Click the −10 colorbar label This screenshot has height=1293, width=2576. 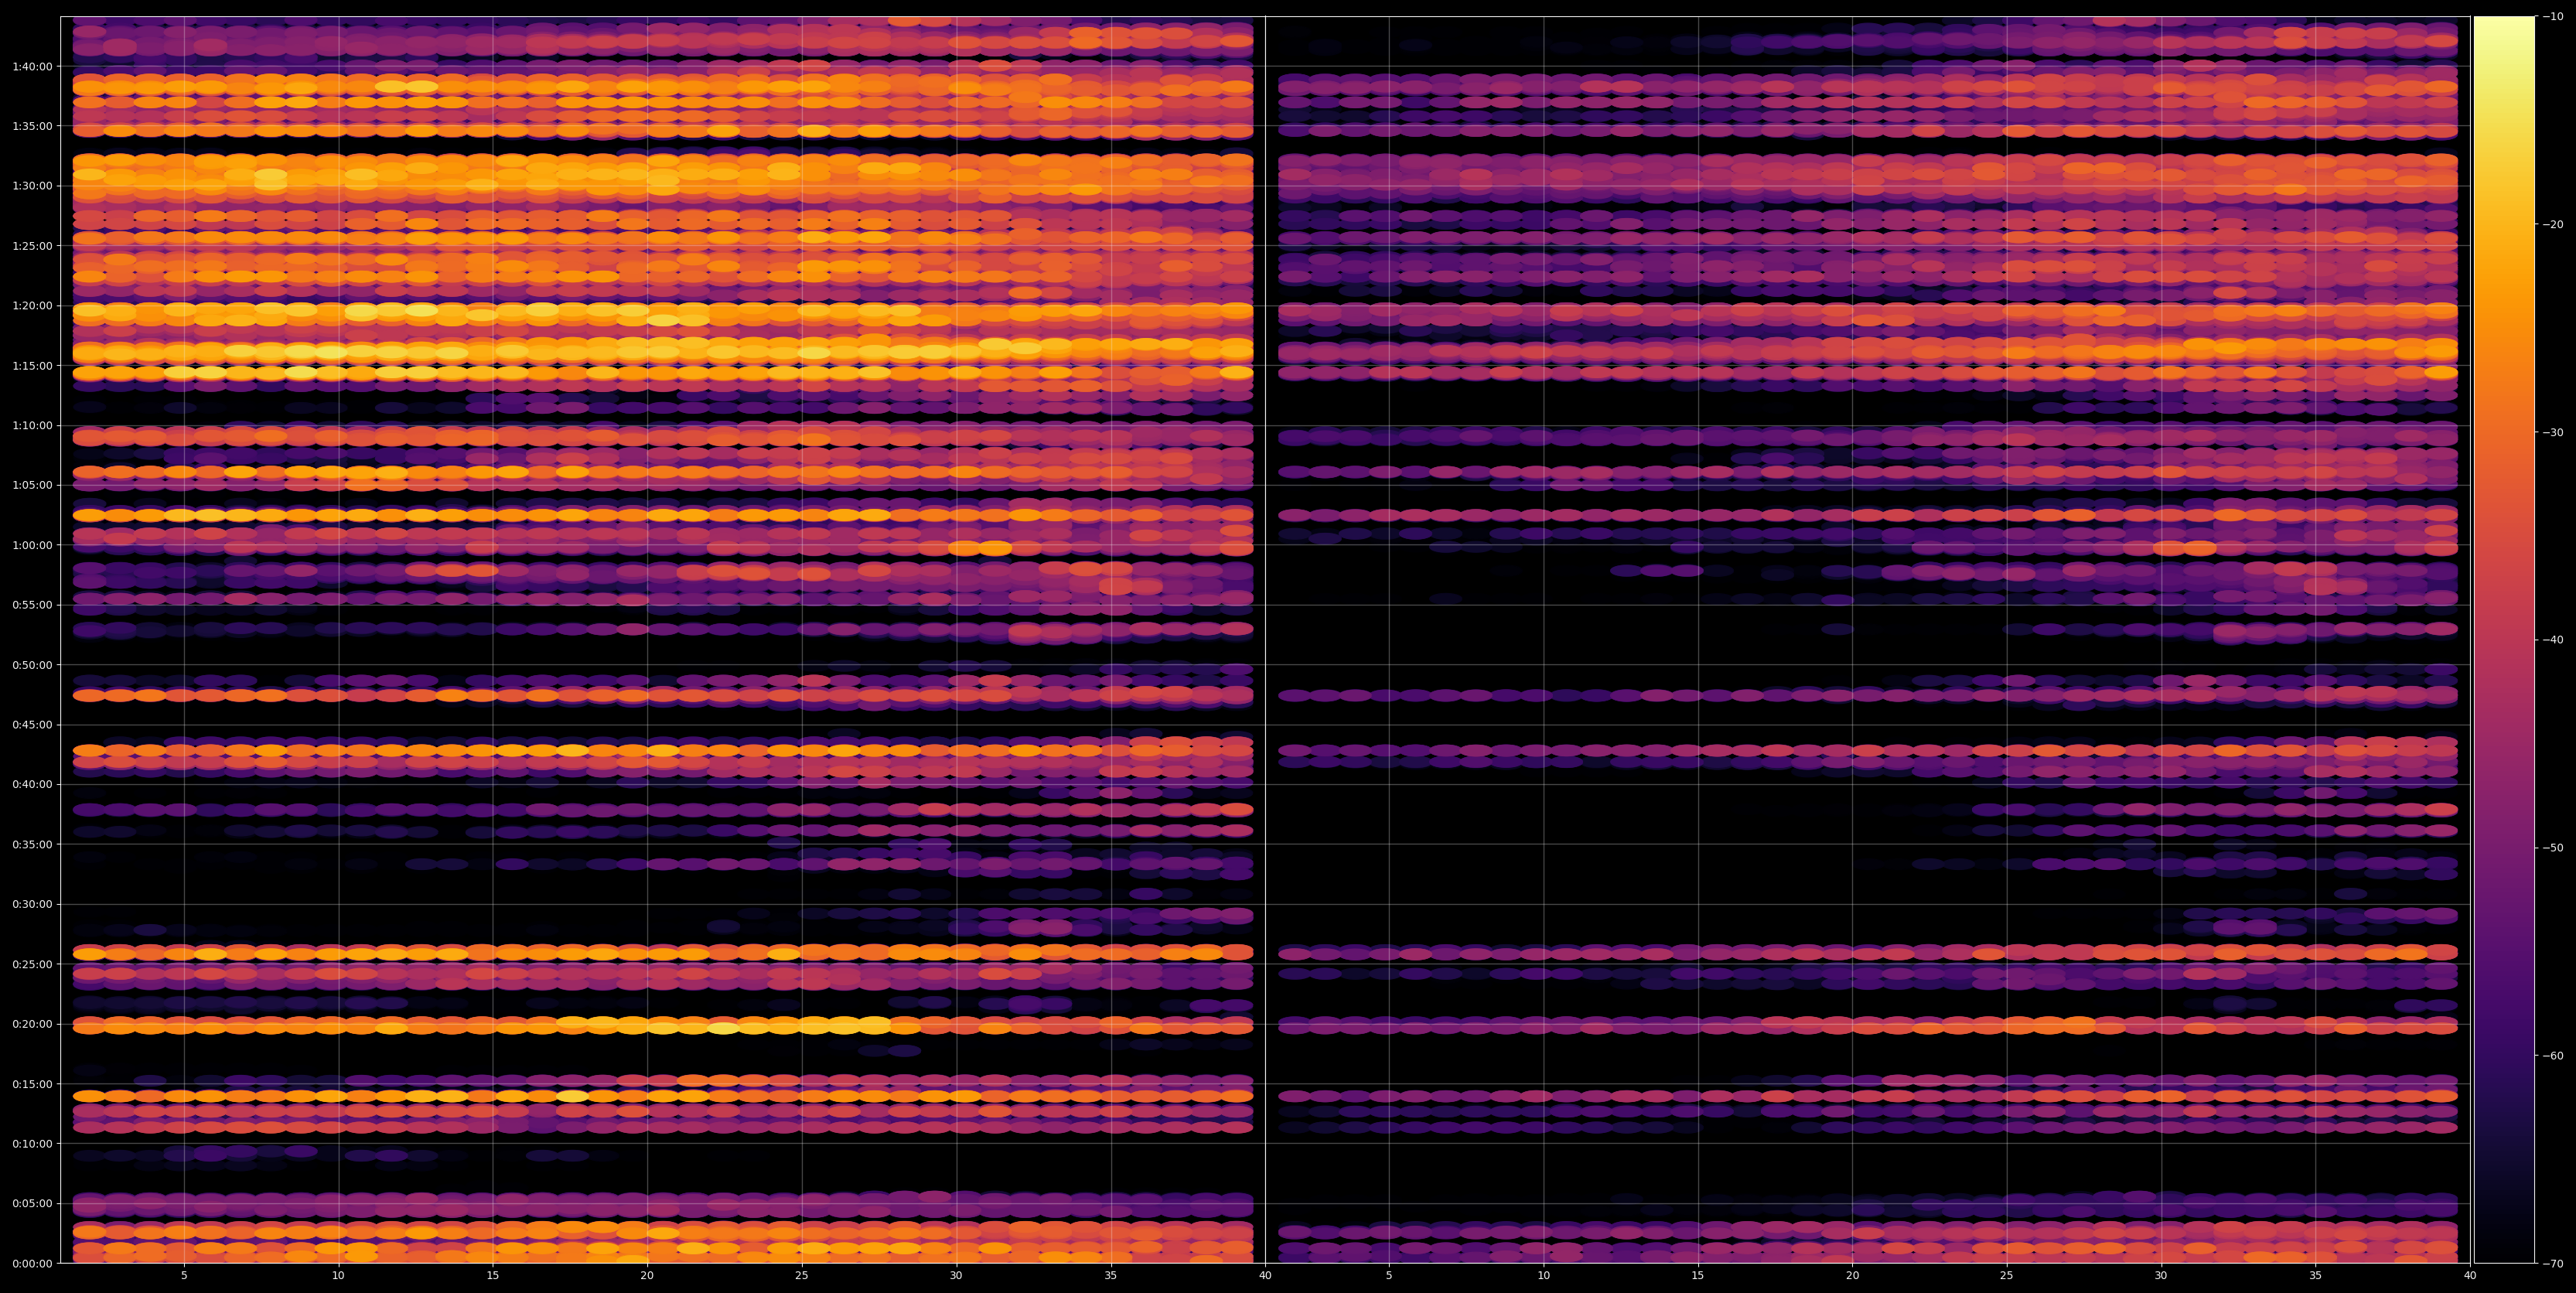(x=2553, y=16)
